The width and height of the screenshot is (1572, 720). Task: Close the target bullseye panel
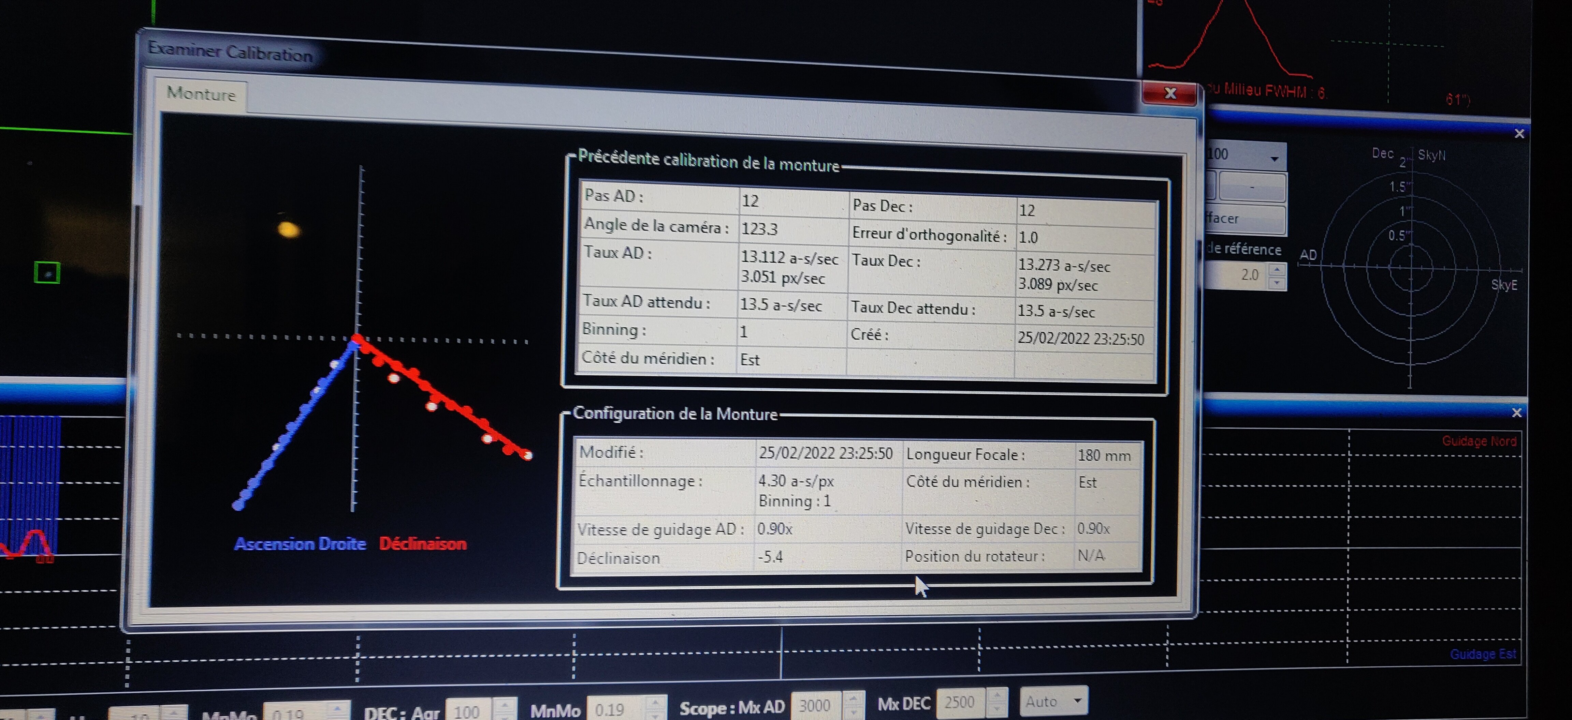[1519, 134]
